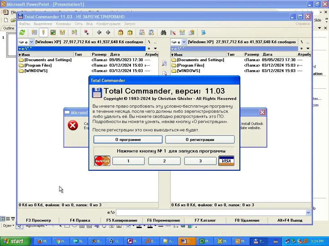Click F8 Удаление function button
This screenshot has height=246, width=329.
pyautogui.click(x=247, y=220)
